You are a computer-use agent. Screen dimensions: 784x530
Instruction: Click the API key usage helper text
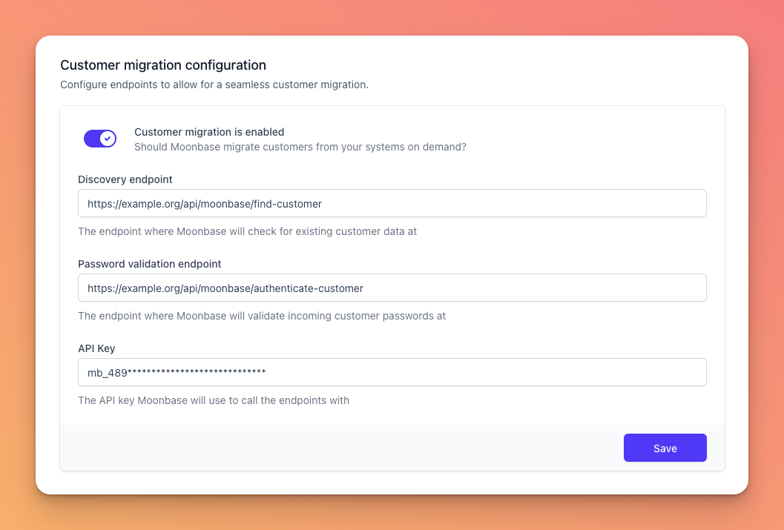click(214, 400)
